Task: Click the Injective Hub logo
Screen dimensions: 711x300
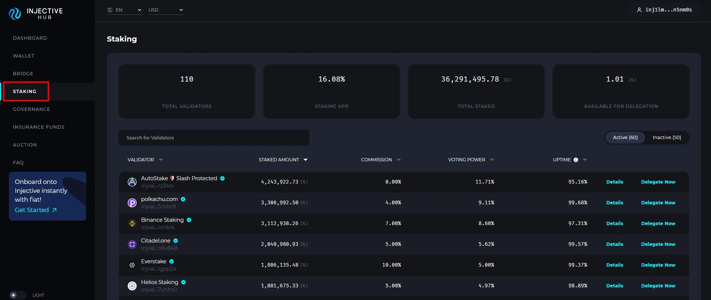Action: tap(36, 13)
